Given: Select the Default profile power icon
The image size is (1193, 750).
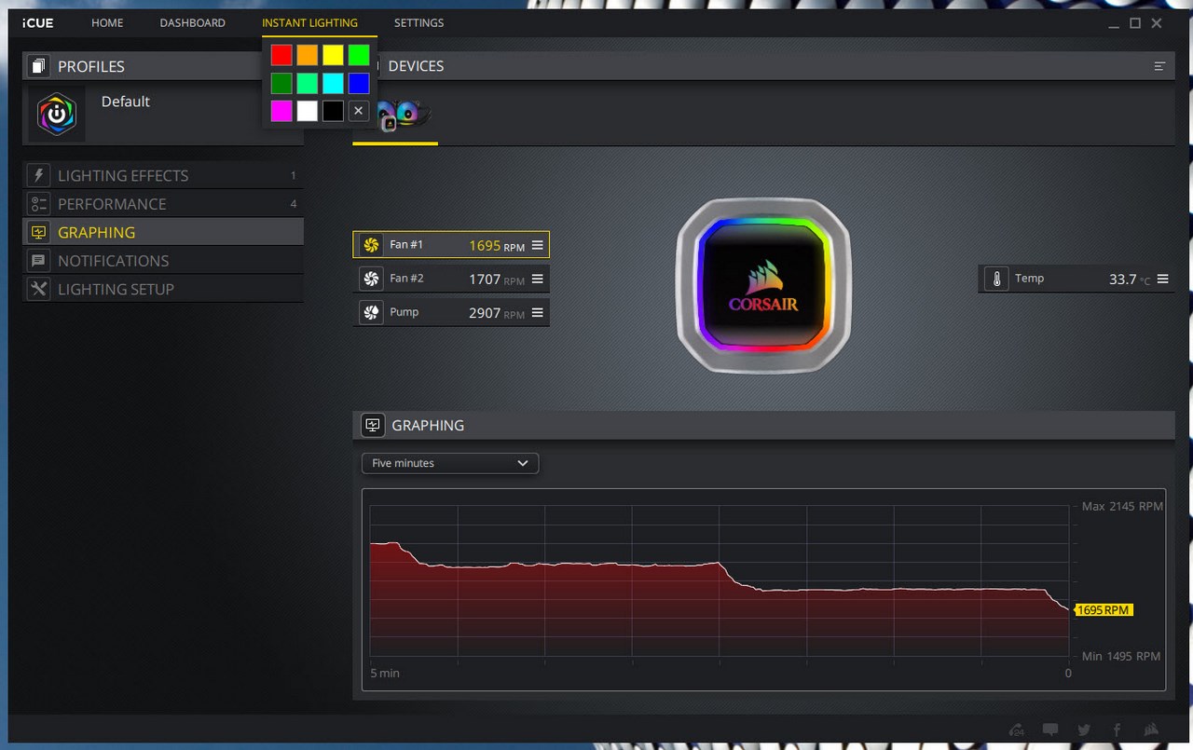Looking at the screenshot, I should [x=57, y=115].
